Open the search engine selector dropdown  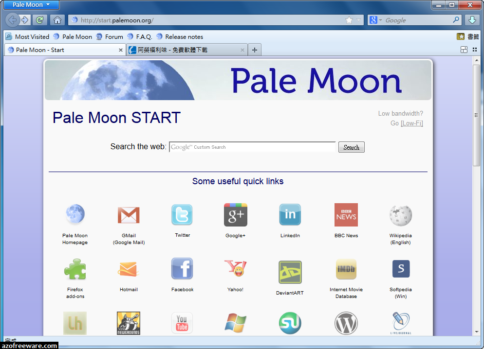(x=376, y=20)
